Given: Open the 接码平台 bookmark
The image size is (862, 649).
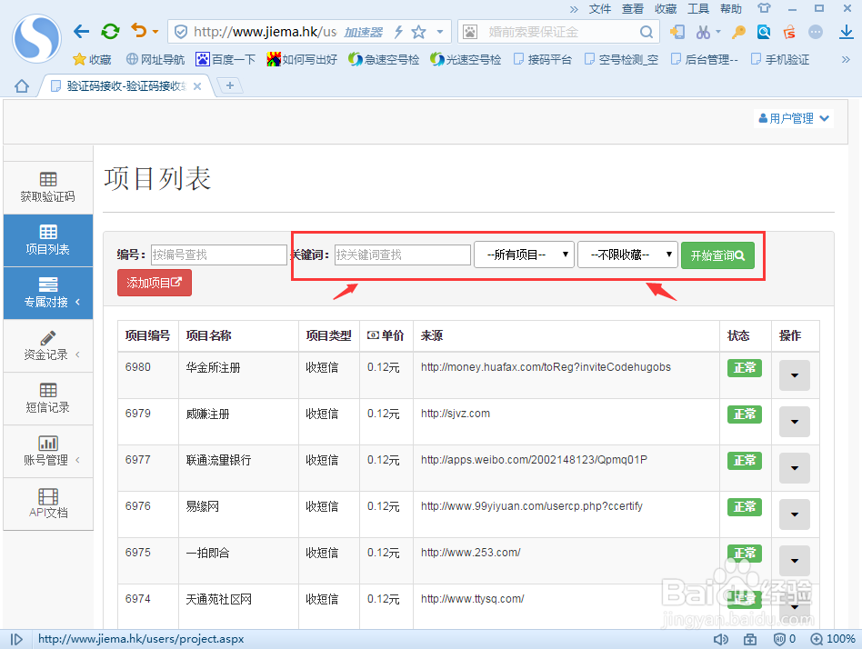Looking at the screenshot, I should (543, 59).
